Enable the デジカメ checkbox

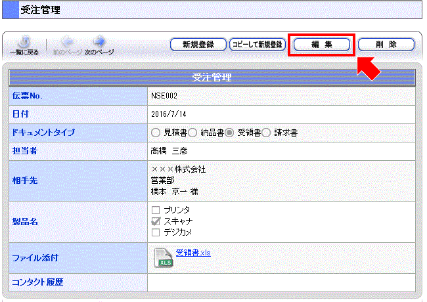pyautogui.click(x=156, y=232)
